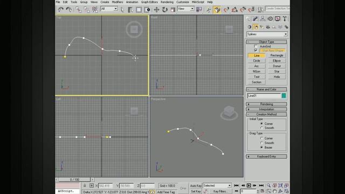The image size is (345, 194).
Task: Select Bezier under Drag Type
Action: click(261, 147)
